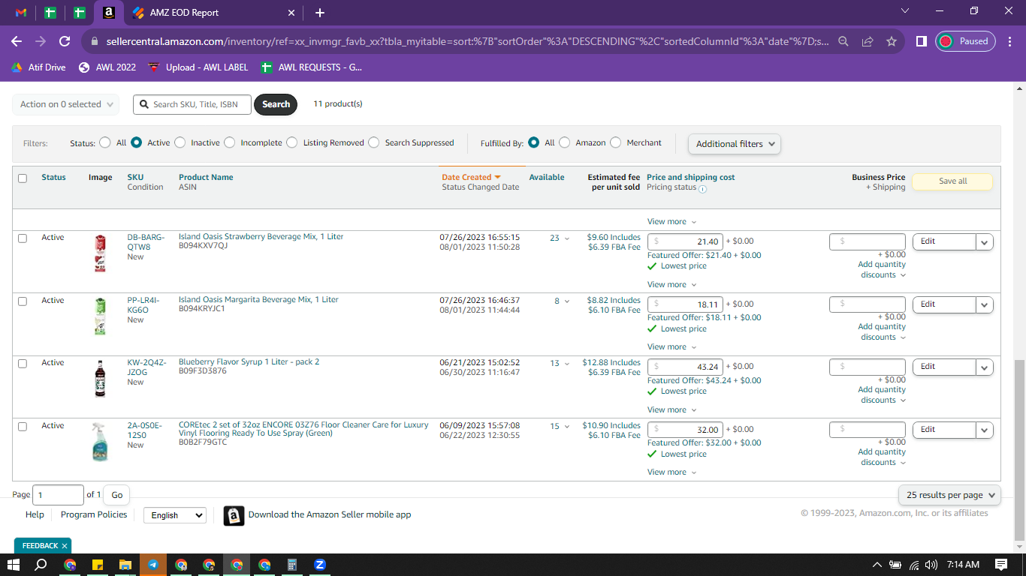
Task: Expand the Available 23 quantity chevron
Action: point(567,238)
